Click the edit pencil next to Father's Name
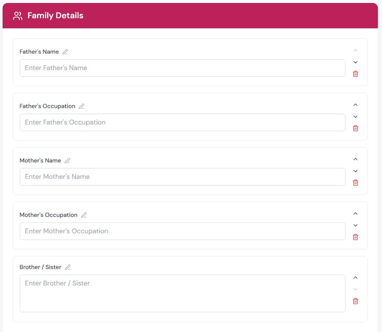Screen dimensions: 382x332 (65, 51)
